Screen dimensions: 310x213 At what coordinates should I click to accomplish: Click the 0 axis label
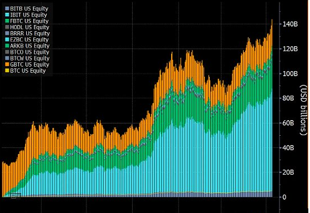284,197
